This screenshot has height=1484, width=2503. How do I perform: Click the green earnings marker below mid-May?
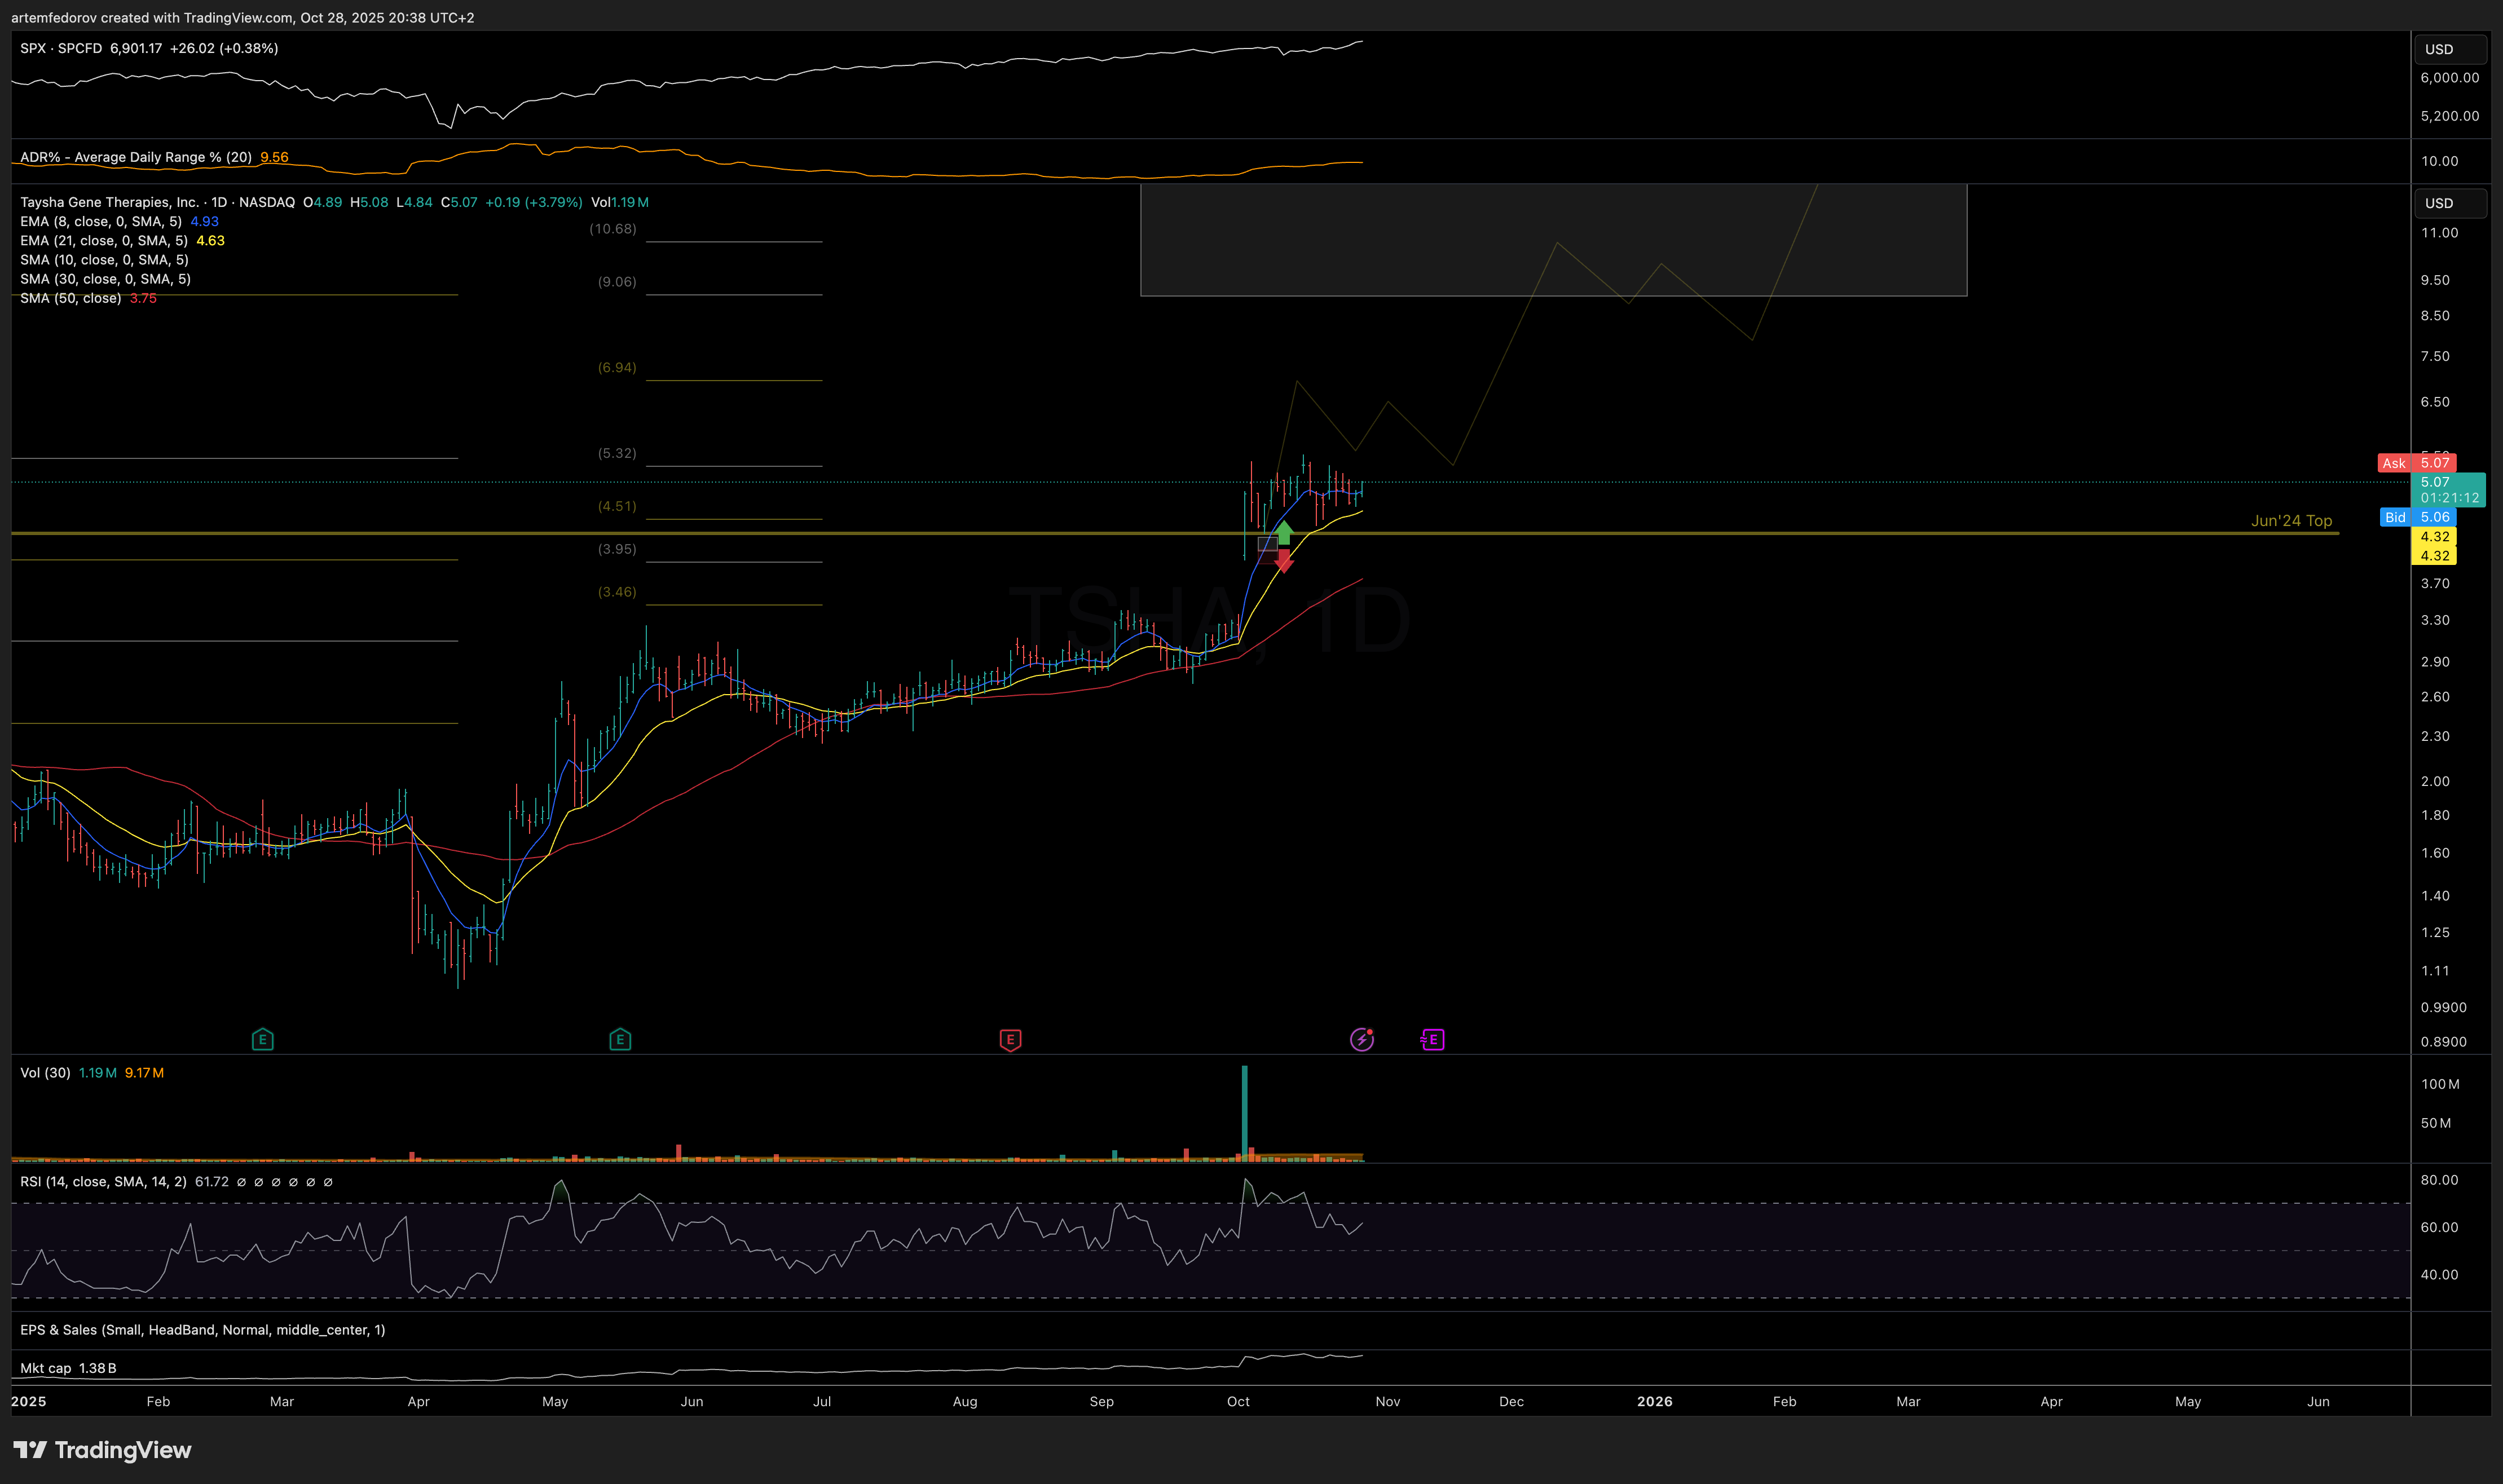(620, 1039)
